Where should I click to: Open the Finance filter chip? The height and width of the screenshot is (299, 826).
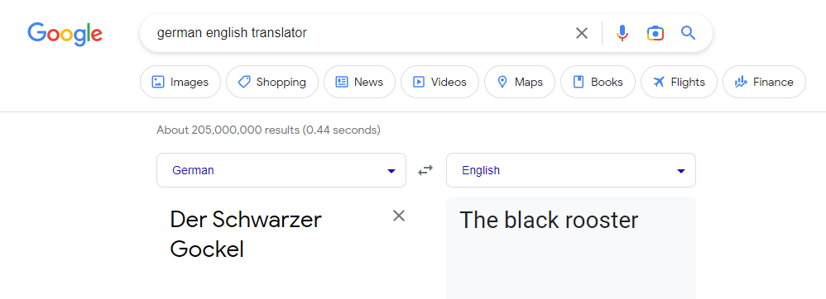pyautogui.click(x=765, y=82)
